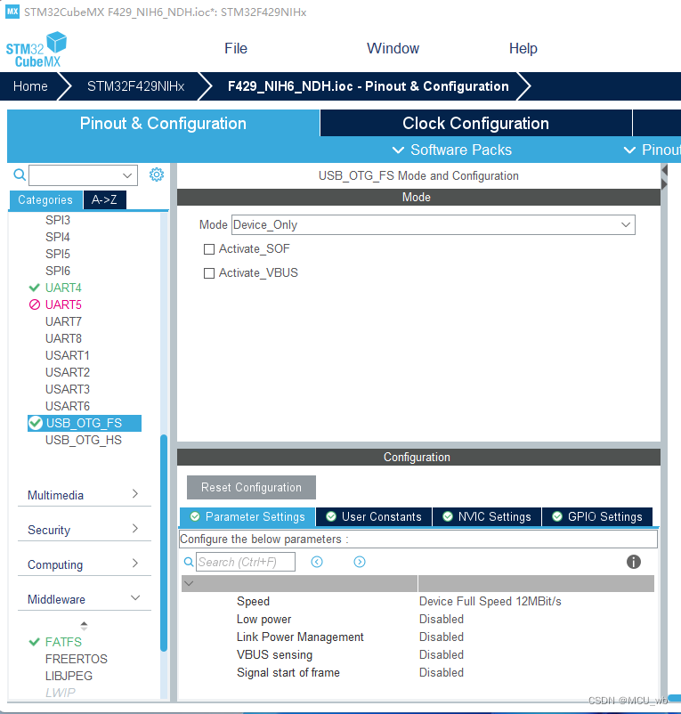Enable the Activate_VBUS checkbox

click(x=209, y=273)
